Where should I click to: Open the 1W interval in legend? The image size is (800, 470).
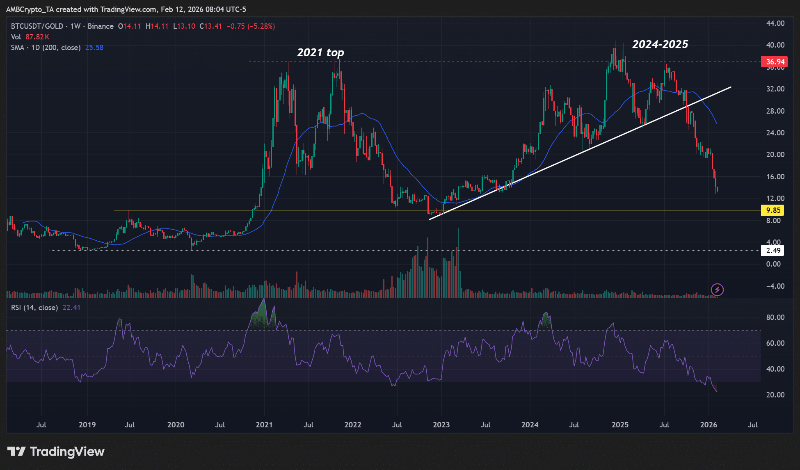click(75, 26)
